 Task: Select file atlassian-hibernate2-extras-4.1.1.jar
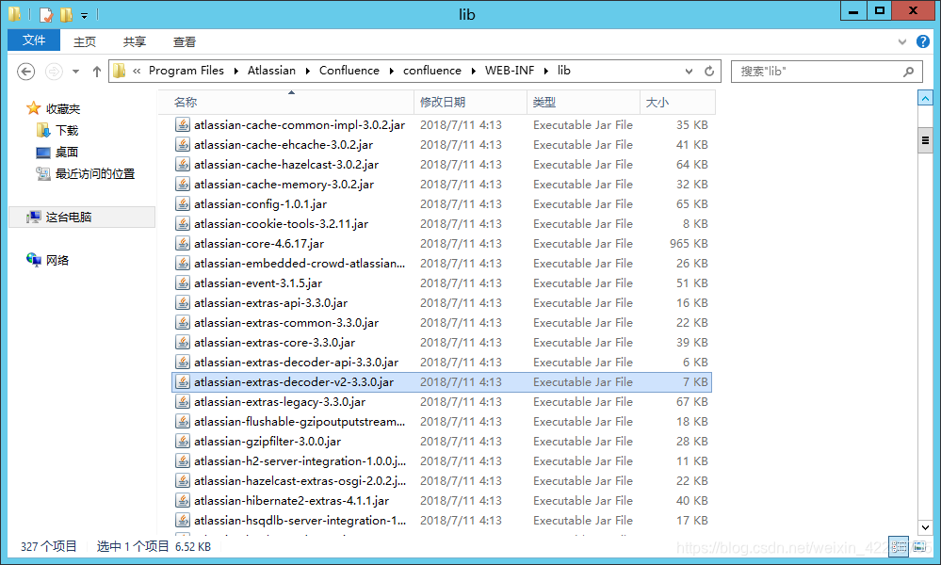(291, 501)
